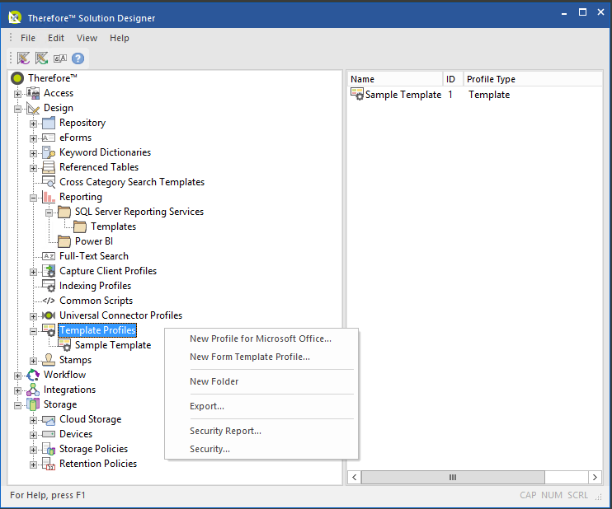Click the right arrow of horizontal scrollbar

(594, 477)
